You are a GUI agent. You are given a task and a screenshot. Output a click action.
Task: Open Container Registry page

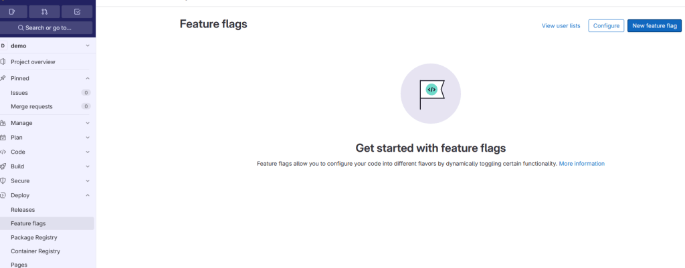tap(35, 251)
